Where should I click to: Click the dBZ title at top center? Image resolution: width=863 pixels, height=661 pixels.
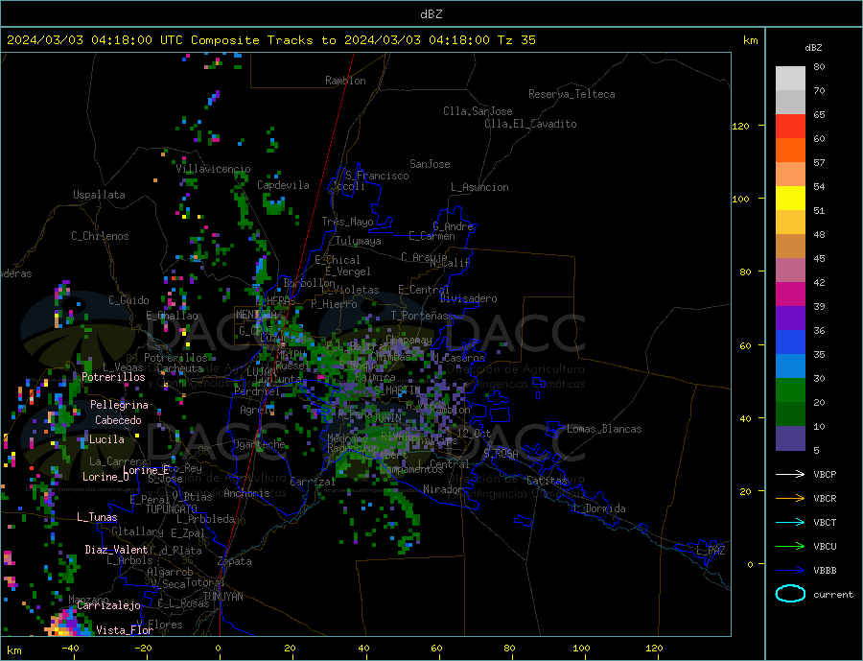[431, 14]
